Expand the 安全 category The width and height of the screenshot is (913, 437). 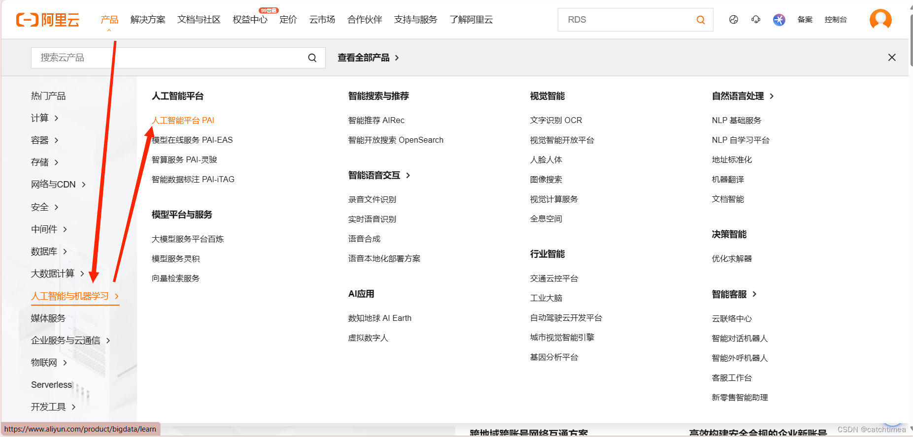point(45,207)
